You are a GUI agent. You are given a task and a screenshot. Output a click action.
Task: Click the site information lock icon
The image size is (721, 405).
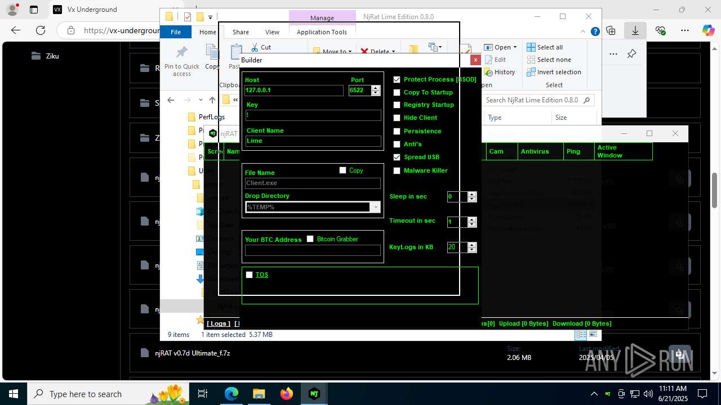click(x=70, y=30)
